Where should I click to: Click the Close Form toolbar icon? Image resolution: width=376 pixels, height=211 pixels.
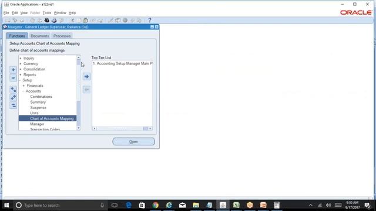[61, 21]
